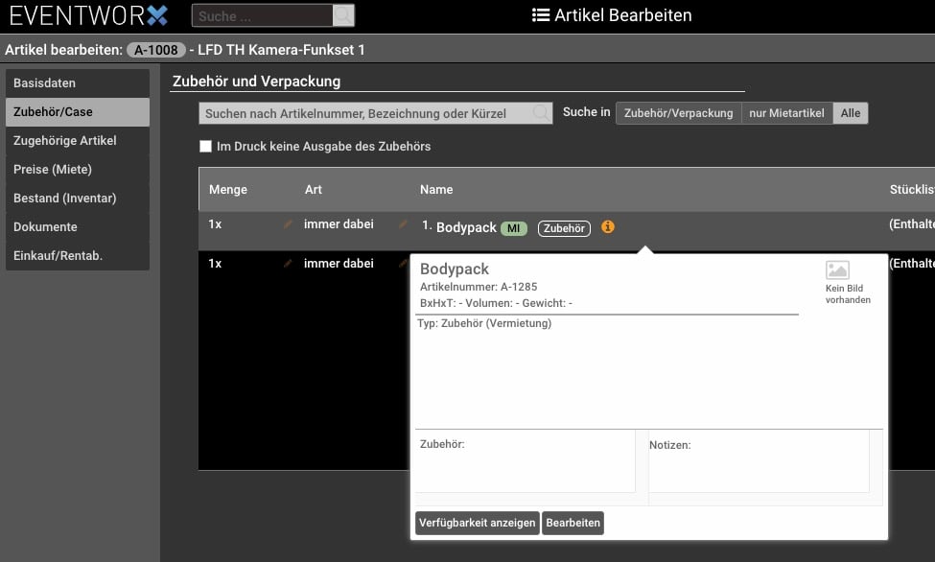This screenshot has width=935, height=562.
Task: Edit quantity pencil icon in second row
Action: 288,264
